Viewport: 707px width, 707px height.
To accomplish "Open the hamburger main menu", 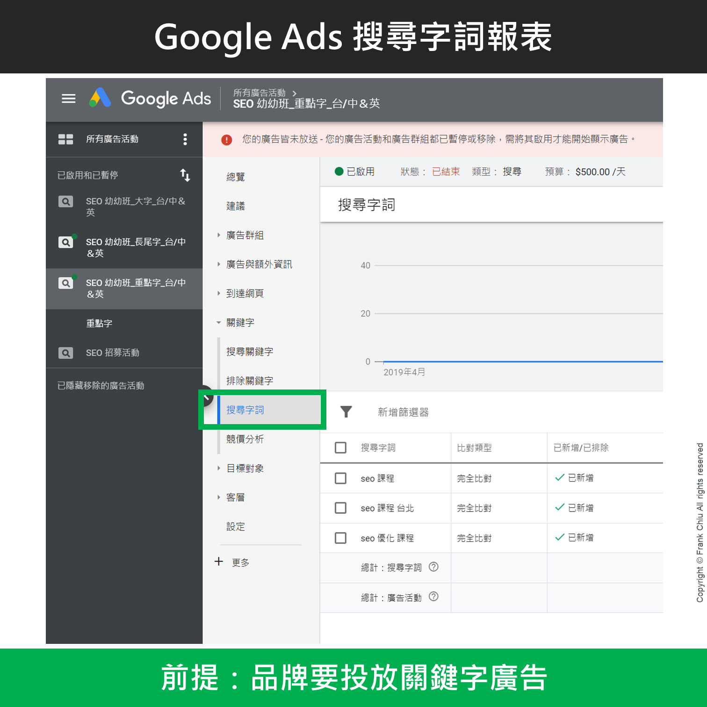I will click(x=69, y=99).
